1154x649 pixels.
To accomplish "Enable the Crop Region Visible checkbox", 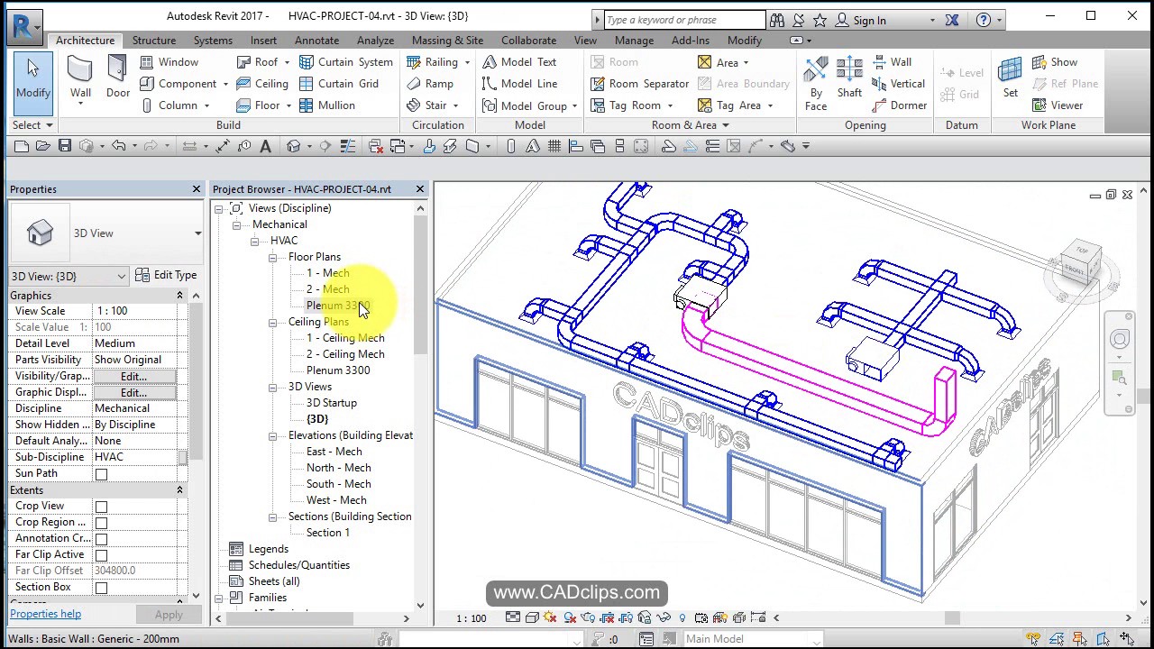I will click(x=101, y=523).
